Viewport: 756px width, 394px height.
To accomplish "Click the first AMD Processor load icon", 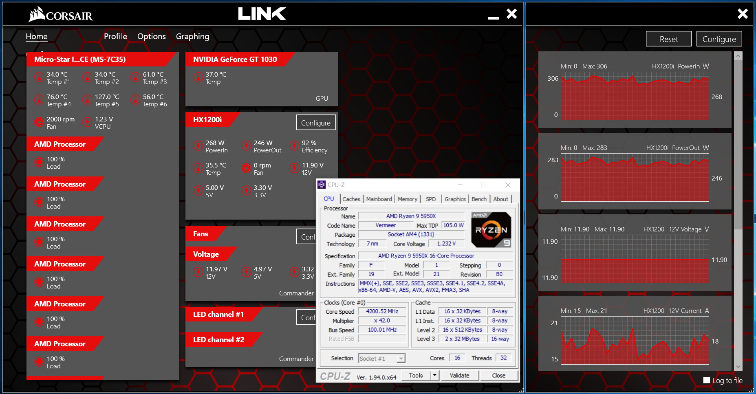I will [x=39, y=162].
